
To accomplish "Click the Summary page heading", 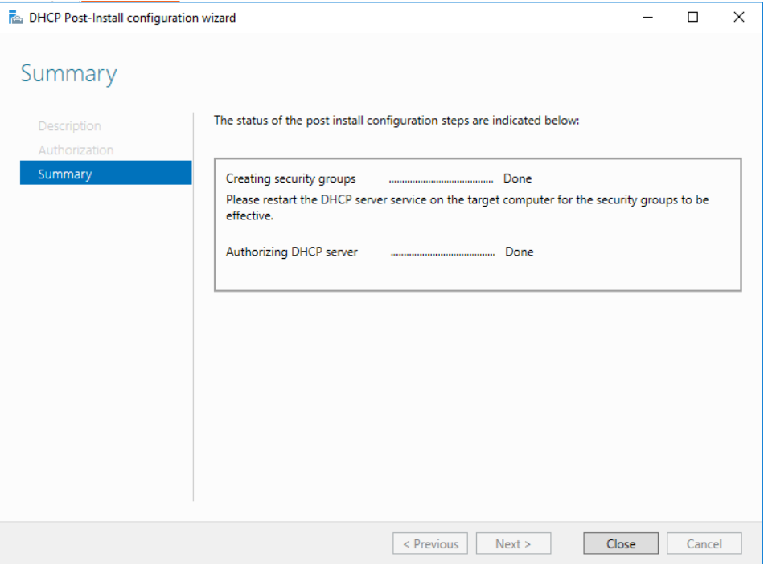I will coord(68,73).
